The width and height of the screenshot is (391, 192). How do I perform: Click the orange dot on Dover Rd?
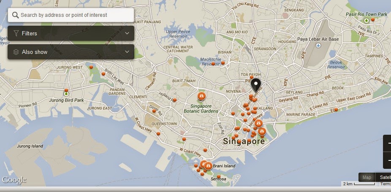154,111
